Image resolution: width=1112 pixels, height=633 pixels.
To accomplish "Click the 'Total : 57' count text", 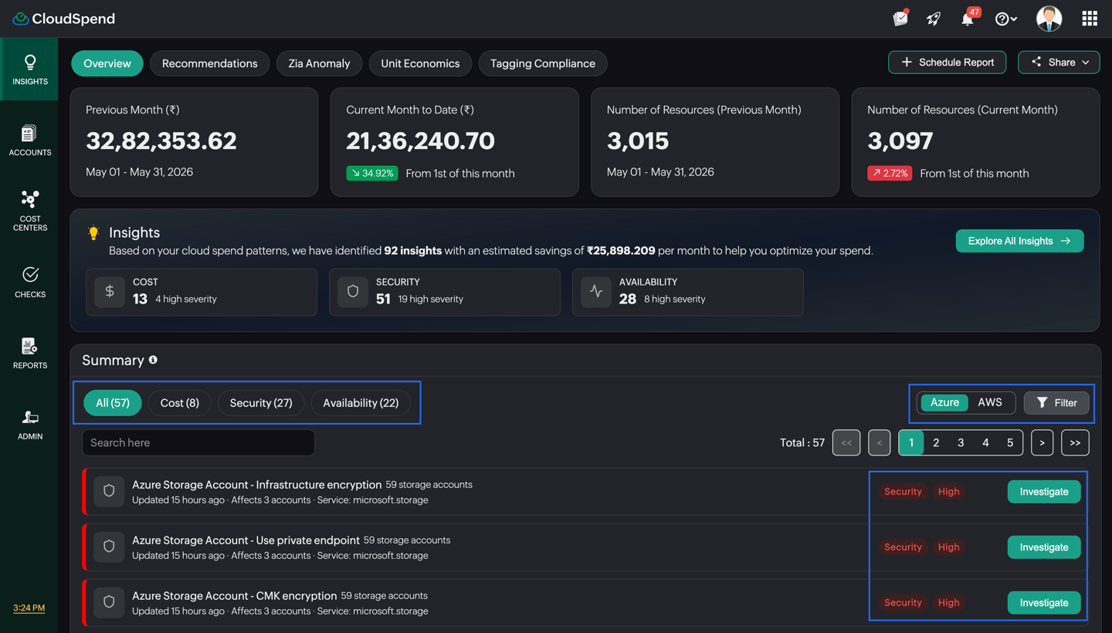I will 802,442.
